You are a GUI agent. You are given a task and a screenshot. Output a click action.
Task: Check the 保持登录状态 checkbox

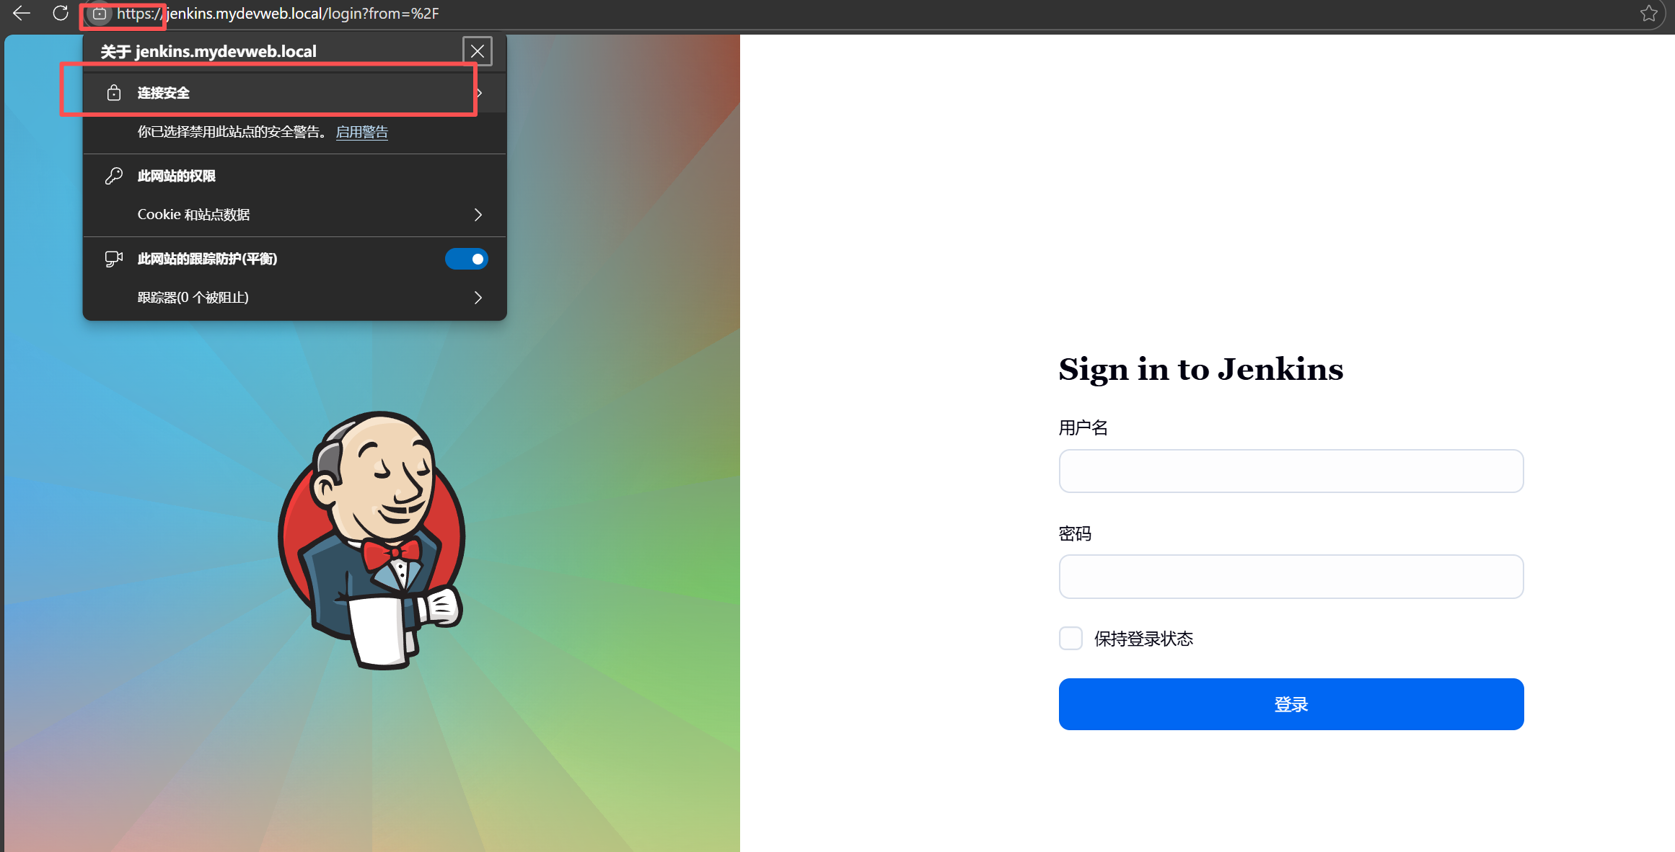1070,639
